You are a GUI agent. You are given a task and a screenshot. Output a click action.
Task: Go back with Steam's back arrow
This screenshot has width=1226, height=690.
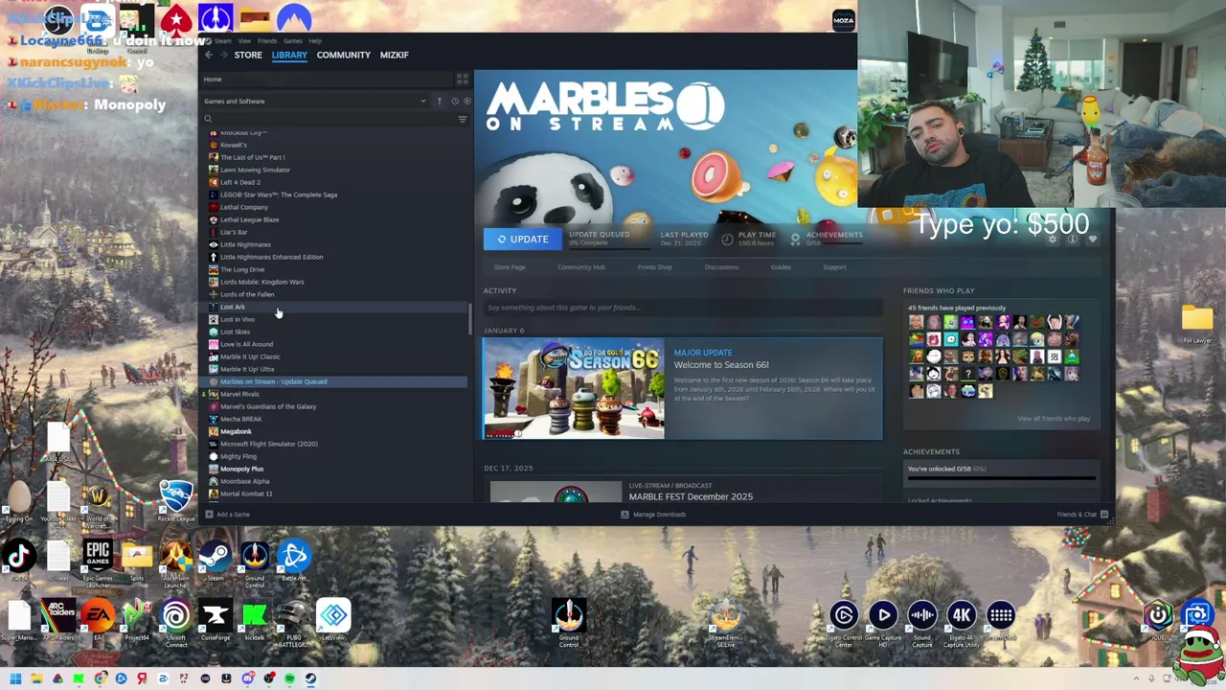209,55
